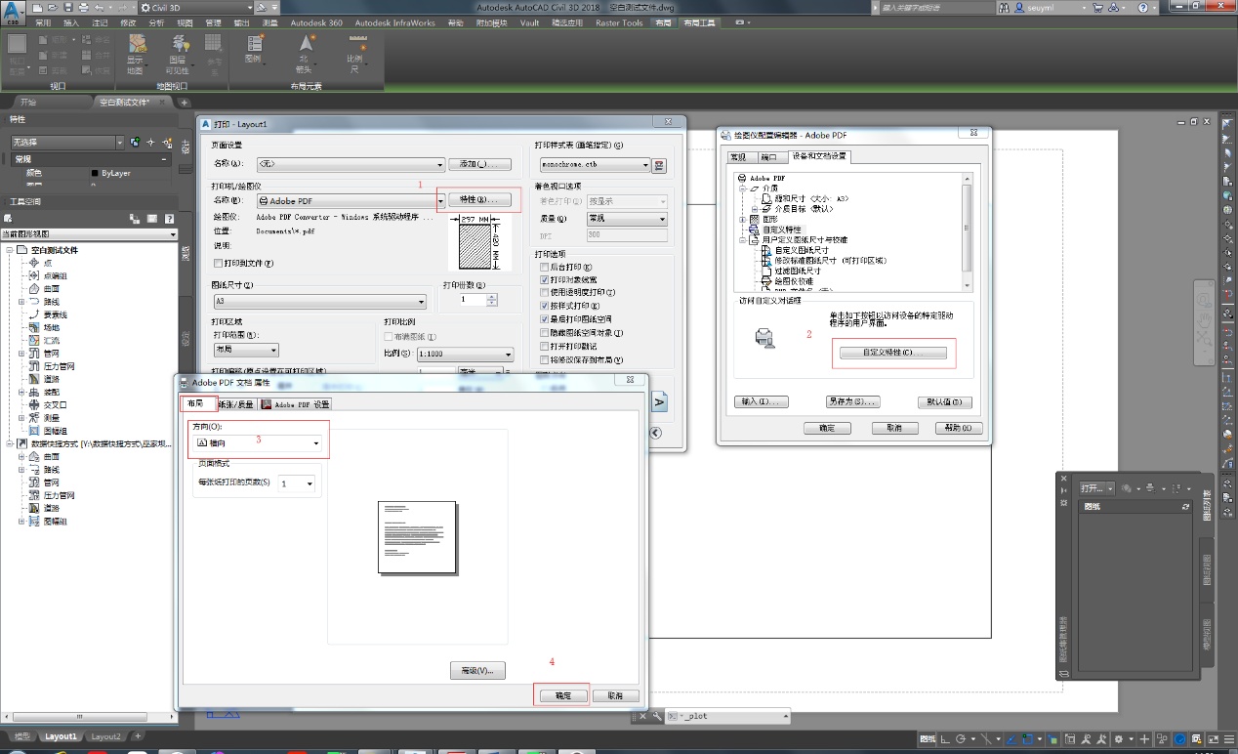Open the Raster Tools ribbon tab
Screen dimensions: 1238x754
tap(620, 22)
